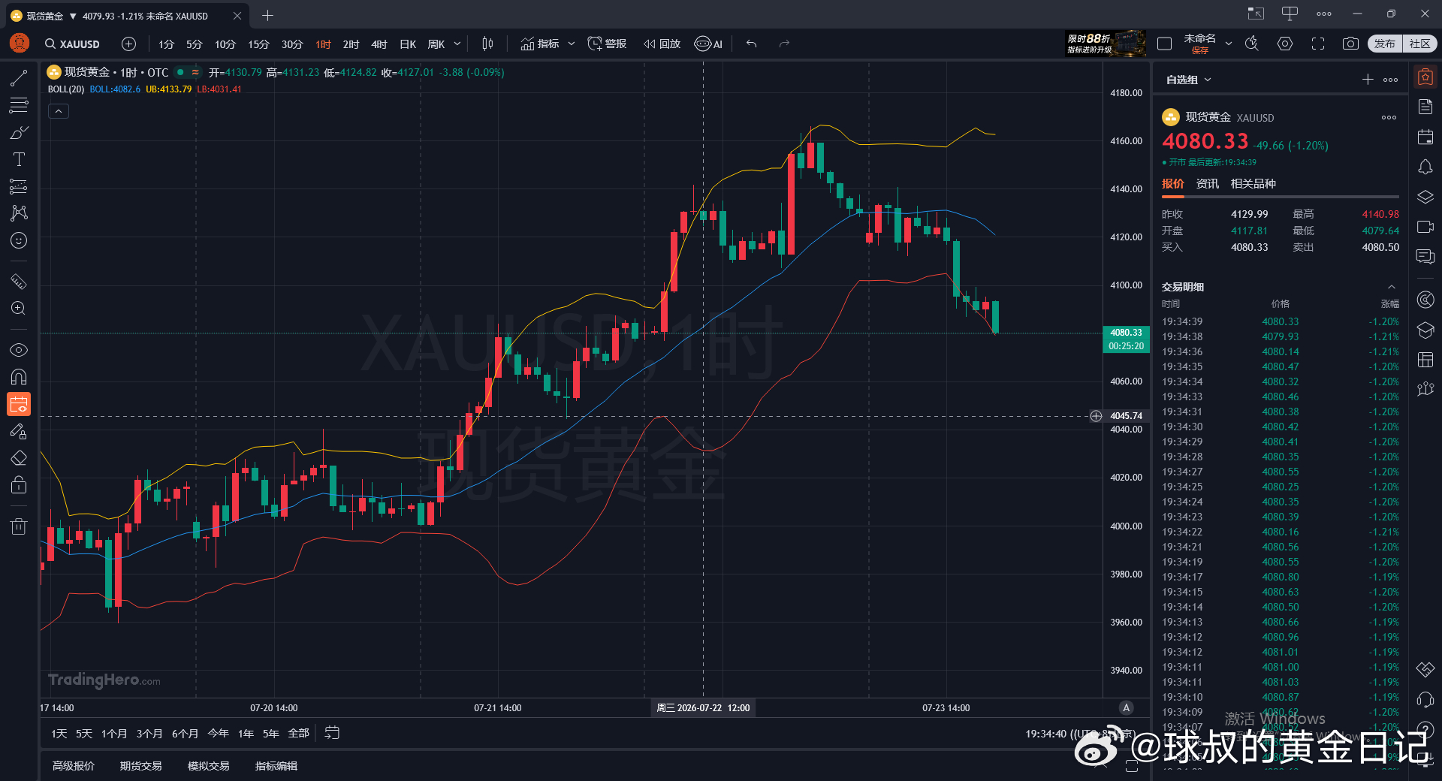
Task: Take a chart snapshot with camera
Action: tap(1350, 44)
